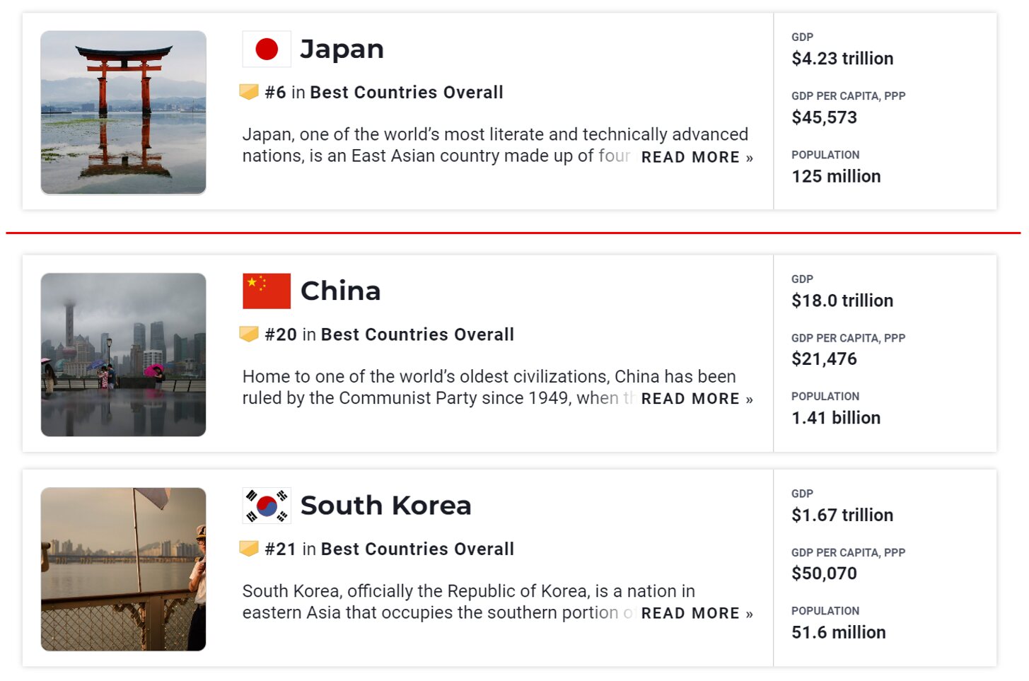Click South Korea's #21 Best Countries Overall ranking
The width and height of the screenshot is (1029, 681).
(390, 549)
